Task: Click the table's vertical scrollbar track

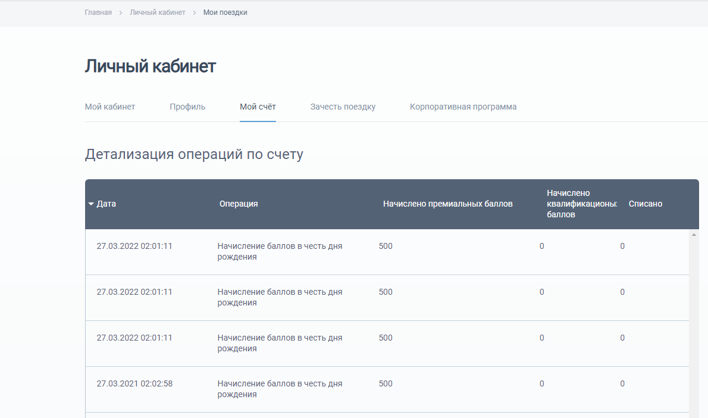Action: click(x=694, y=327)
